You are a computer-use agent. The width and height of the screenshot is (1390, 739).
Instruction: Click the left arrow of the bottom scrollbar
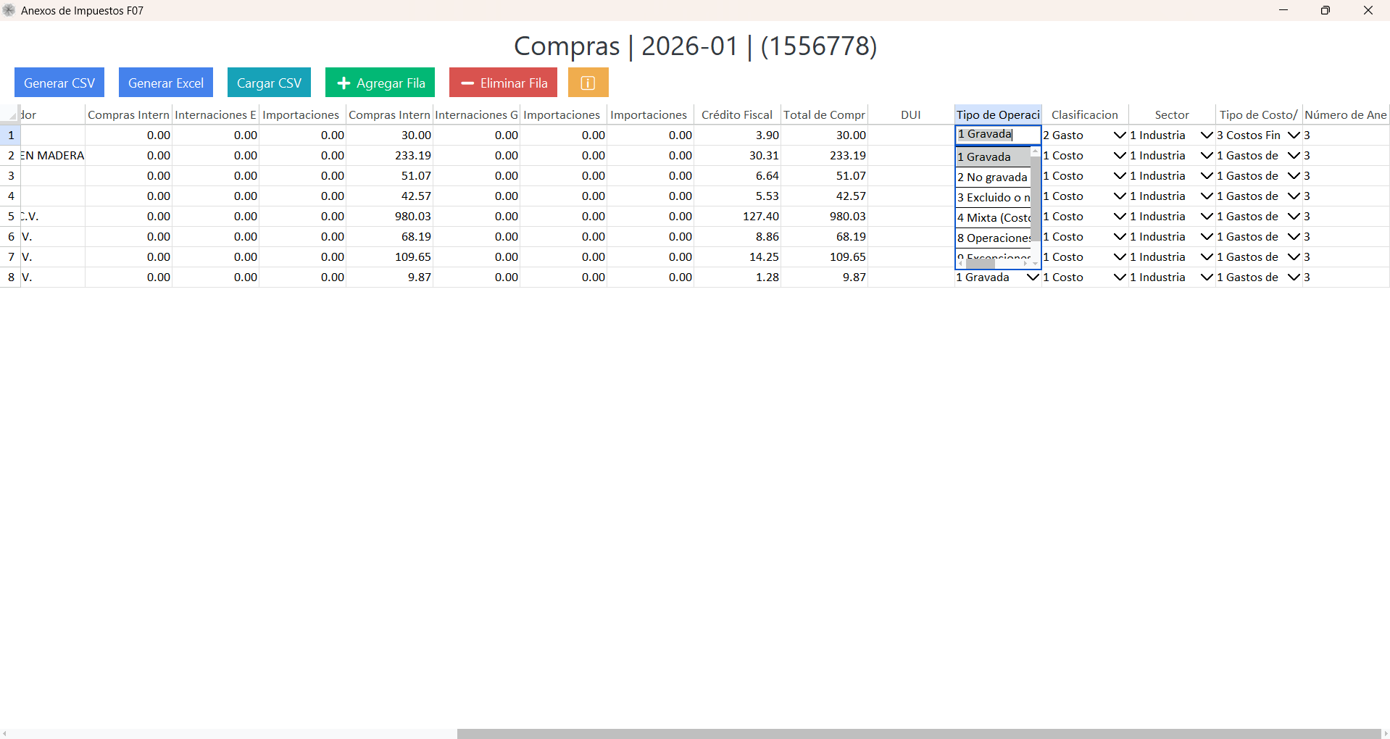click(4, 734)
